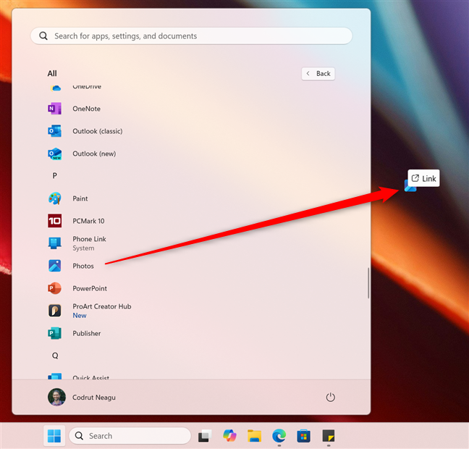469x449 pixels.
Task: Open ProArt Creator Hub icon
Action: 55,311
